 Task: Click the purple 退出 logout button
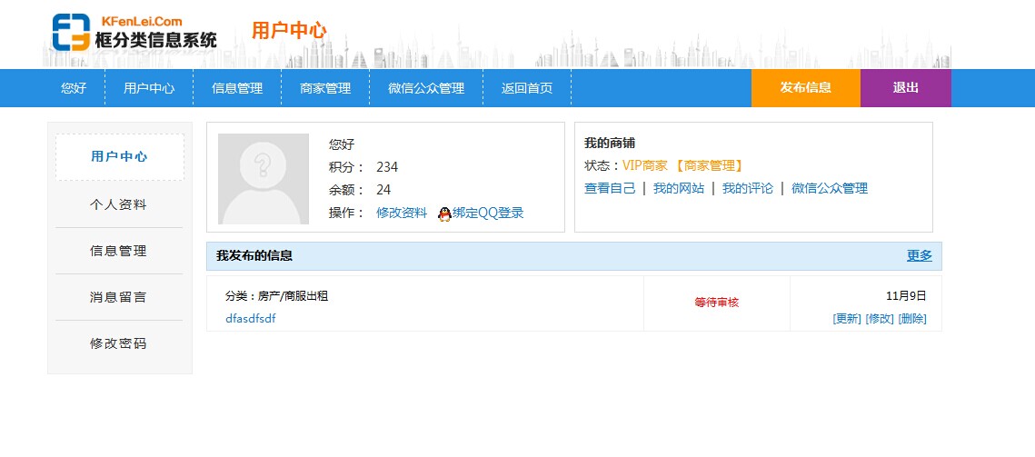905,88
